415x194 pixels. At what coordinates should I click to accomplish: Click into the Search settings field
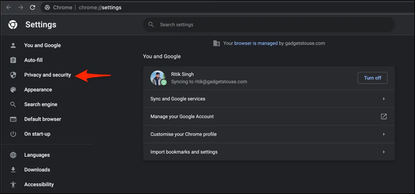pyautogui.click(x=269, y=25)
